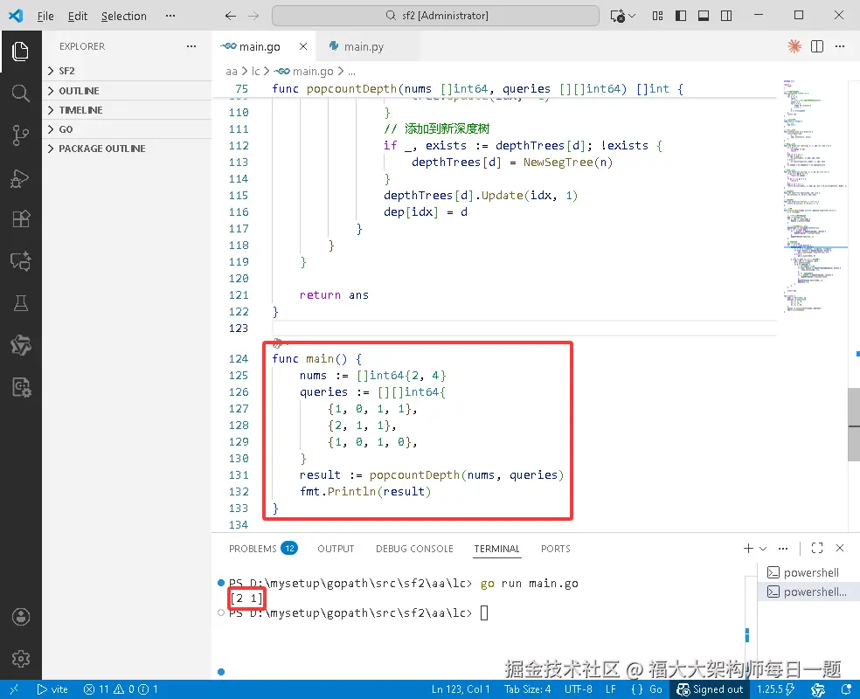Viewport: 860px width, 699px height.
Task: Expand the SF2 folder section
Action: coord(127,71)
